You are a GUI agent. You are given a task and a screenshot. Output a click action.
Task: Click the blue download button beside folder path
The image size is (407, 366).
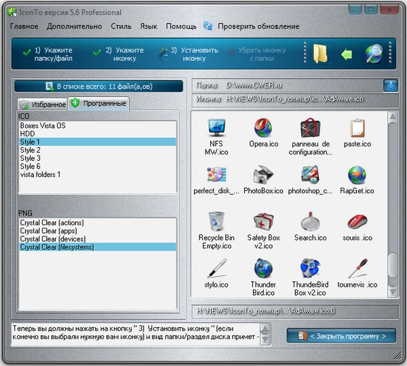[391, 85]
